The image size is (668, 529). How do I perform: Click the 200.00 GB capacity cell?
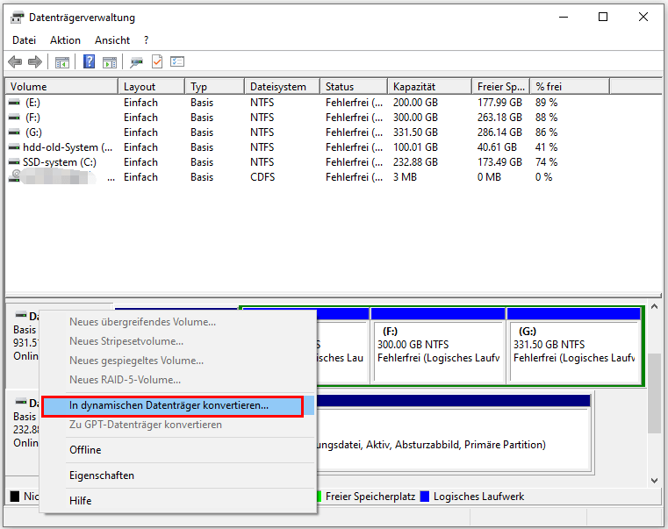[x=415, y=103]
